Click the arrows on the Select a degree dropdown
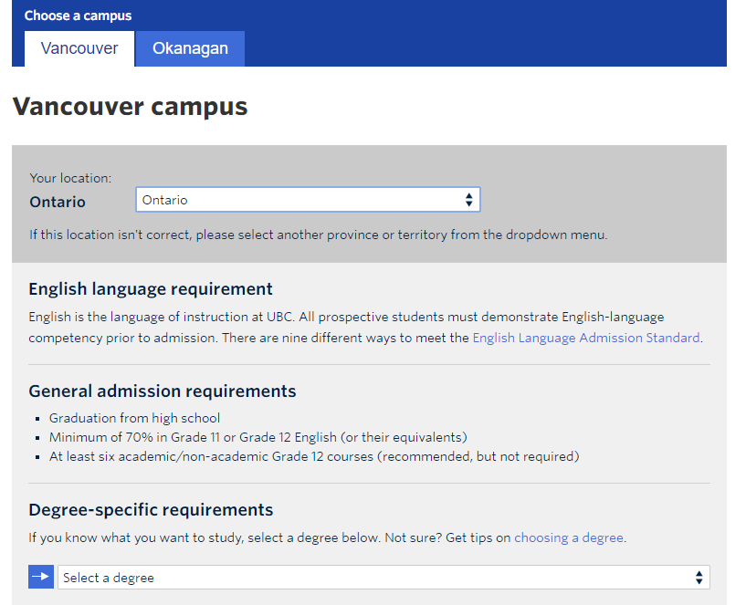Viewport: 746px width, 605px height. pos(699,578)
